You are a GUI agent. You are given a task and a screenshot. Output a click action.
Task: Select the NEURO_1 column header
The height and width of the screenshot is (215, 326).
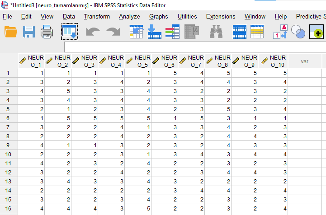pos(31,61)
